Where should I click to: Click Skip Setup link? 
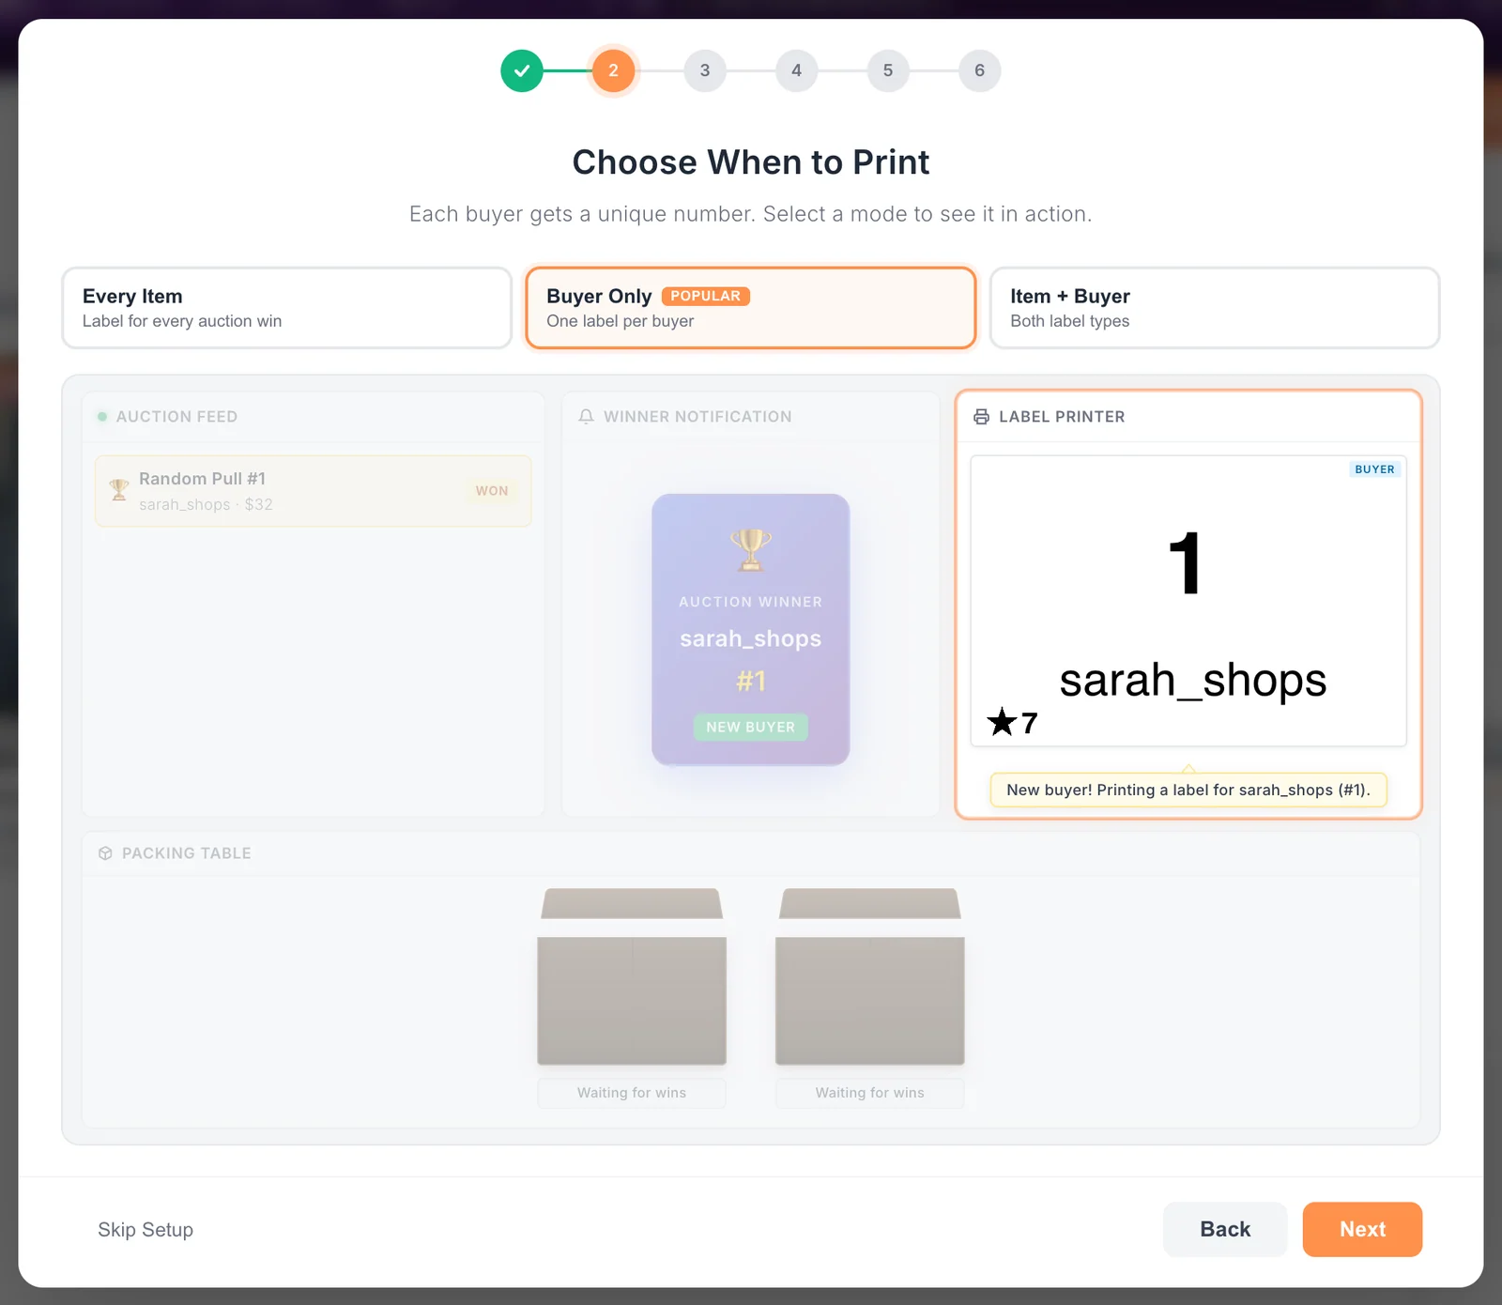[146, 1230]
